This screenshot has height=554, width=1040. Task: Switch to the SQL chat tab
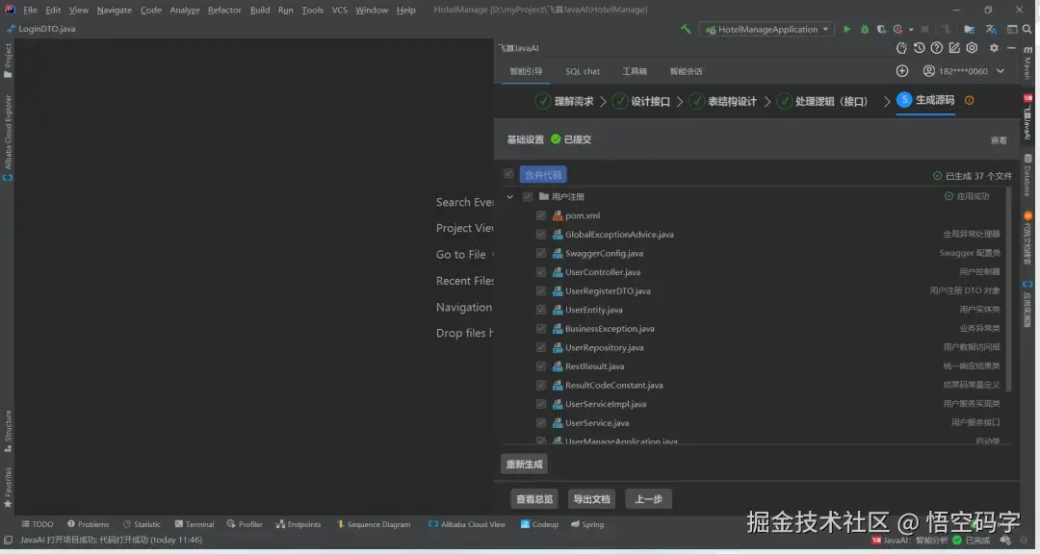583,71
